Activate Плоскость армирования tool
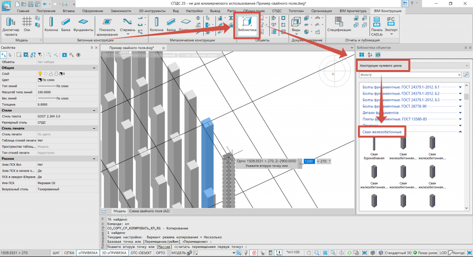This screenshot has height=257, width=473. 107,26
